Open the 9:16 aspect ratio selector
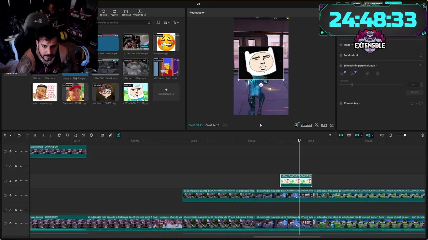Screen dimensions: 428x240 pos(324,125)
